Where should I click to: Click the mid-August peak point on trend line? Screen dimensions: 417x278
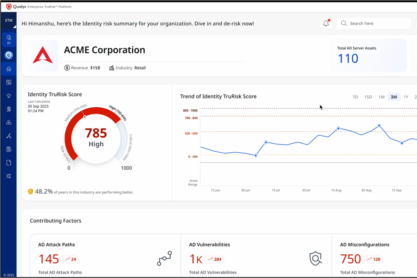[x=338, y=128]
